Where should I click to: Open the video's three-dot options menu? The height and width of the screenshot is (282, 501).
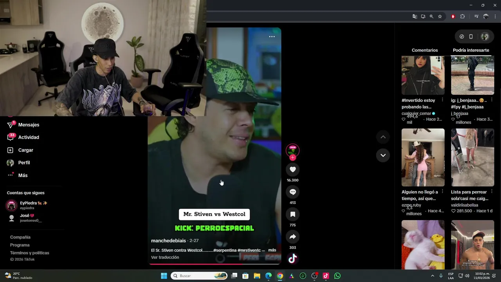[x=272, y=36]
